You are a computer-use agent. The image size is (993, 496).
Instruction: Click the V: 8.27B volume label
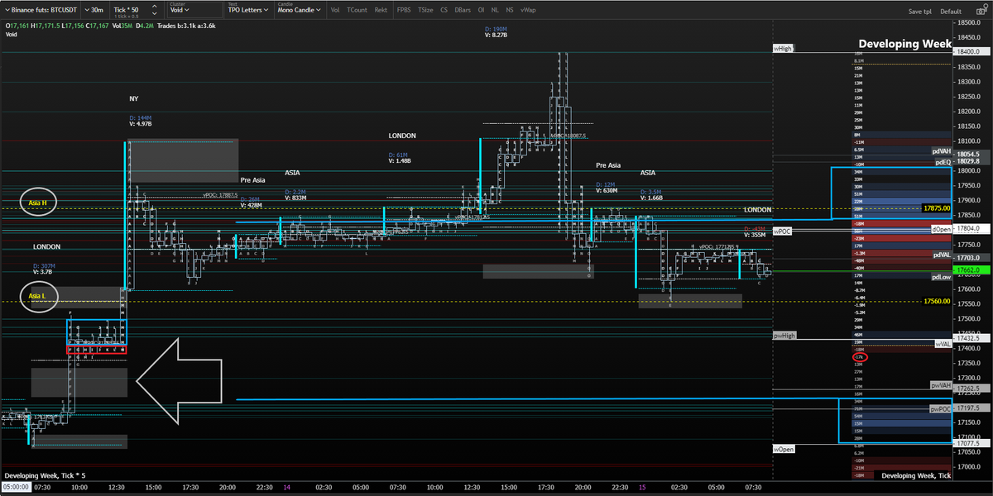pos(496,35)
